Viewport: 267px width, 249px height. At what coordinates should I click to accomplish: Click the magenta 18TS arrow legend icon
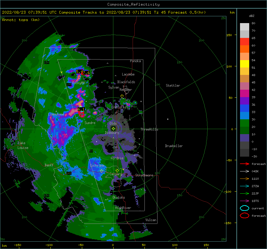point(244,201)
